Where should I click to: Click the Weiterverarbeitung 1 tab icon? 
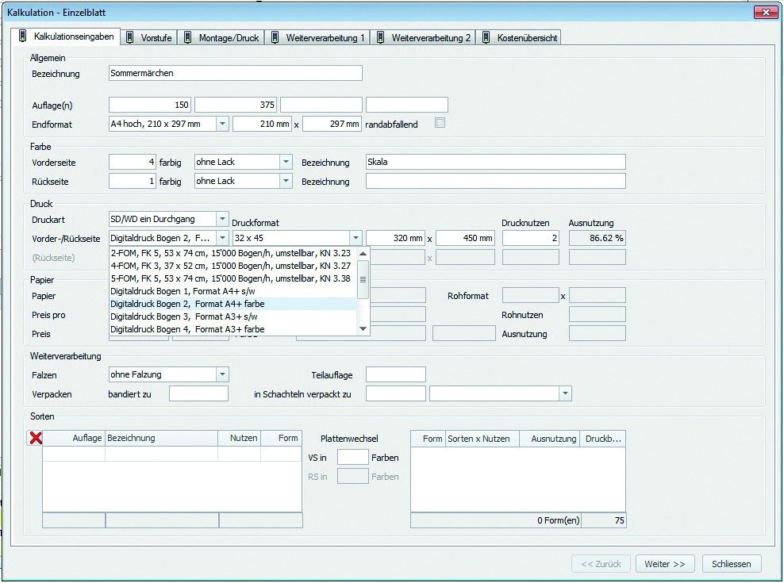[x=275, y=38]
